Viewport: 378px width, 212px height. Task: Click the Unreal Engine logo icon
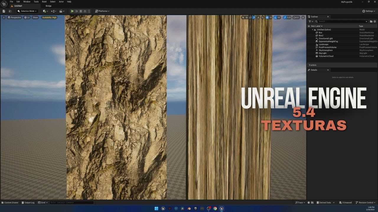pyautogui.click(x=4, y=4)
